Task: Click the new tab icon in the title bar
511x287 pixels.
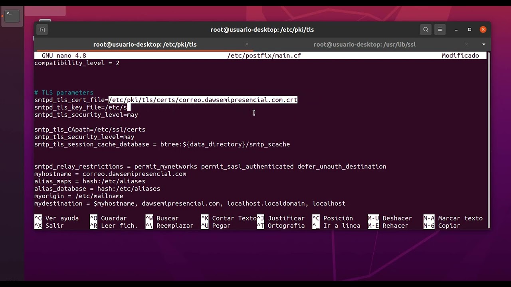Action: [42, 29]
